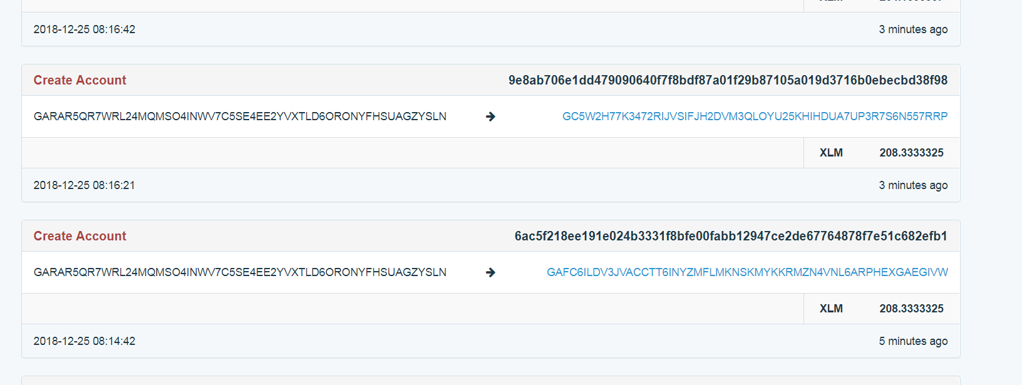Image resolution: width=1022 pixels, height=385 pixels.
Task: Click '3 minutes ago' next to the 08:16:21 timestamp
Action: (913, 185)
